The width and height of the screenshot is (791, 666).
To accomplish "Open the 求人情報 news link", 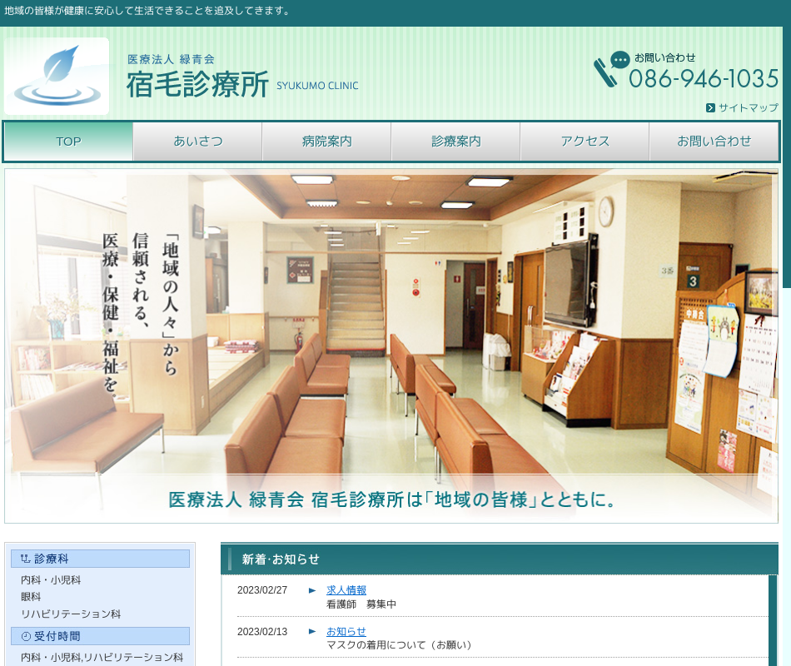I will tap(346, 590).
